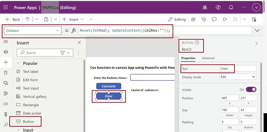Open the Media icon in left rail
Image resolution: width=267 pixels, height=132 pixels.
(x=6, y=83)
